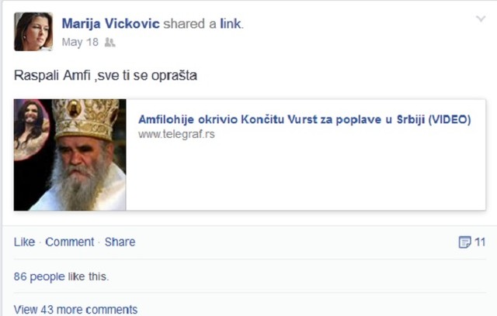The image size is (497, 316).
Task: Expand View 43 more comments
Action: pyautogui.click(x=75, y=309)
